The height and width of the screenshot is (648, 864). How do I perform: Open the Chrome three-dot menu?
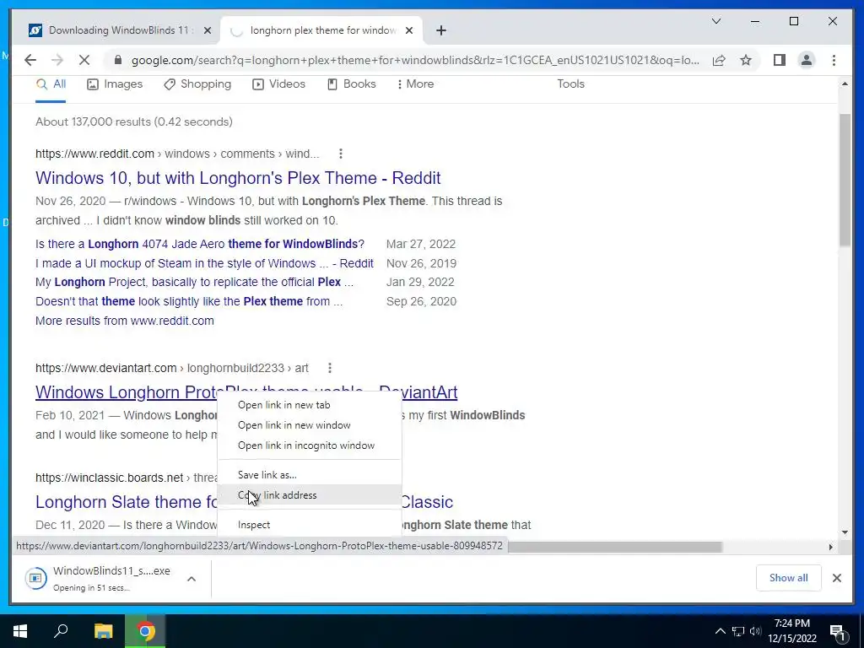click(x=834, y=60)
